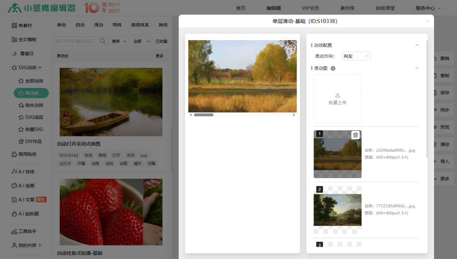Click the search magnifier icon
The image size is (457, 259).
coord(102,41)
